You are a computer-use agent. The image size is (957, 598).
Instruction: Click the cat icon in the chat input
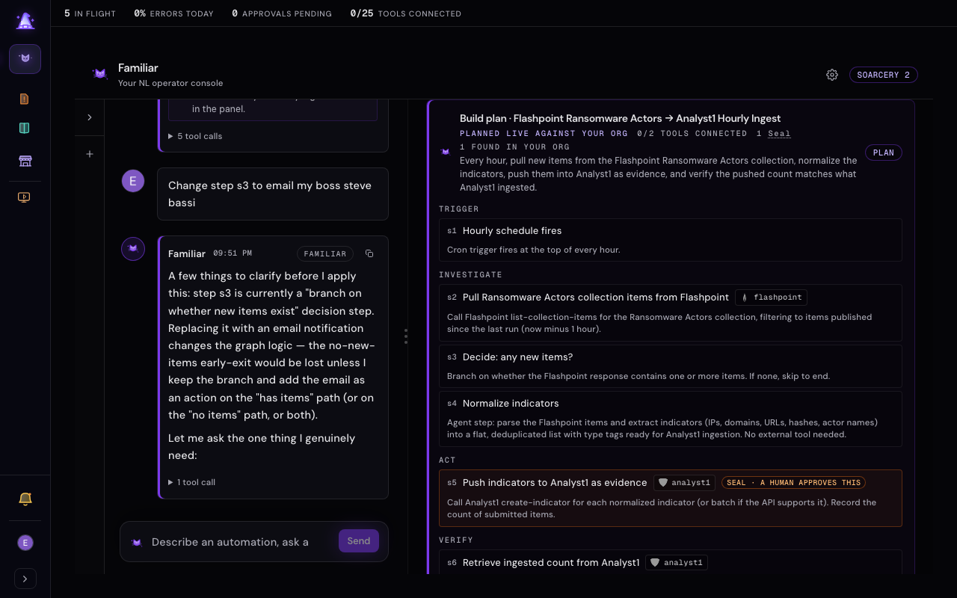137,542
